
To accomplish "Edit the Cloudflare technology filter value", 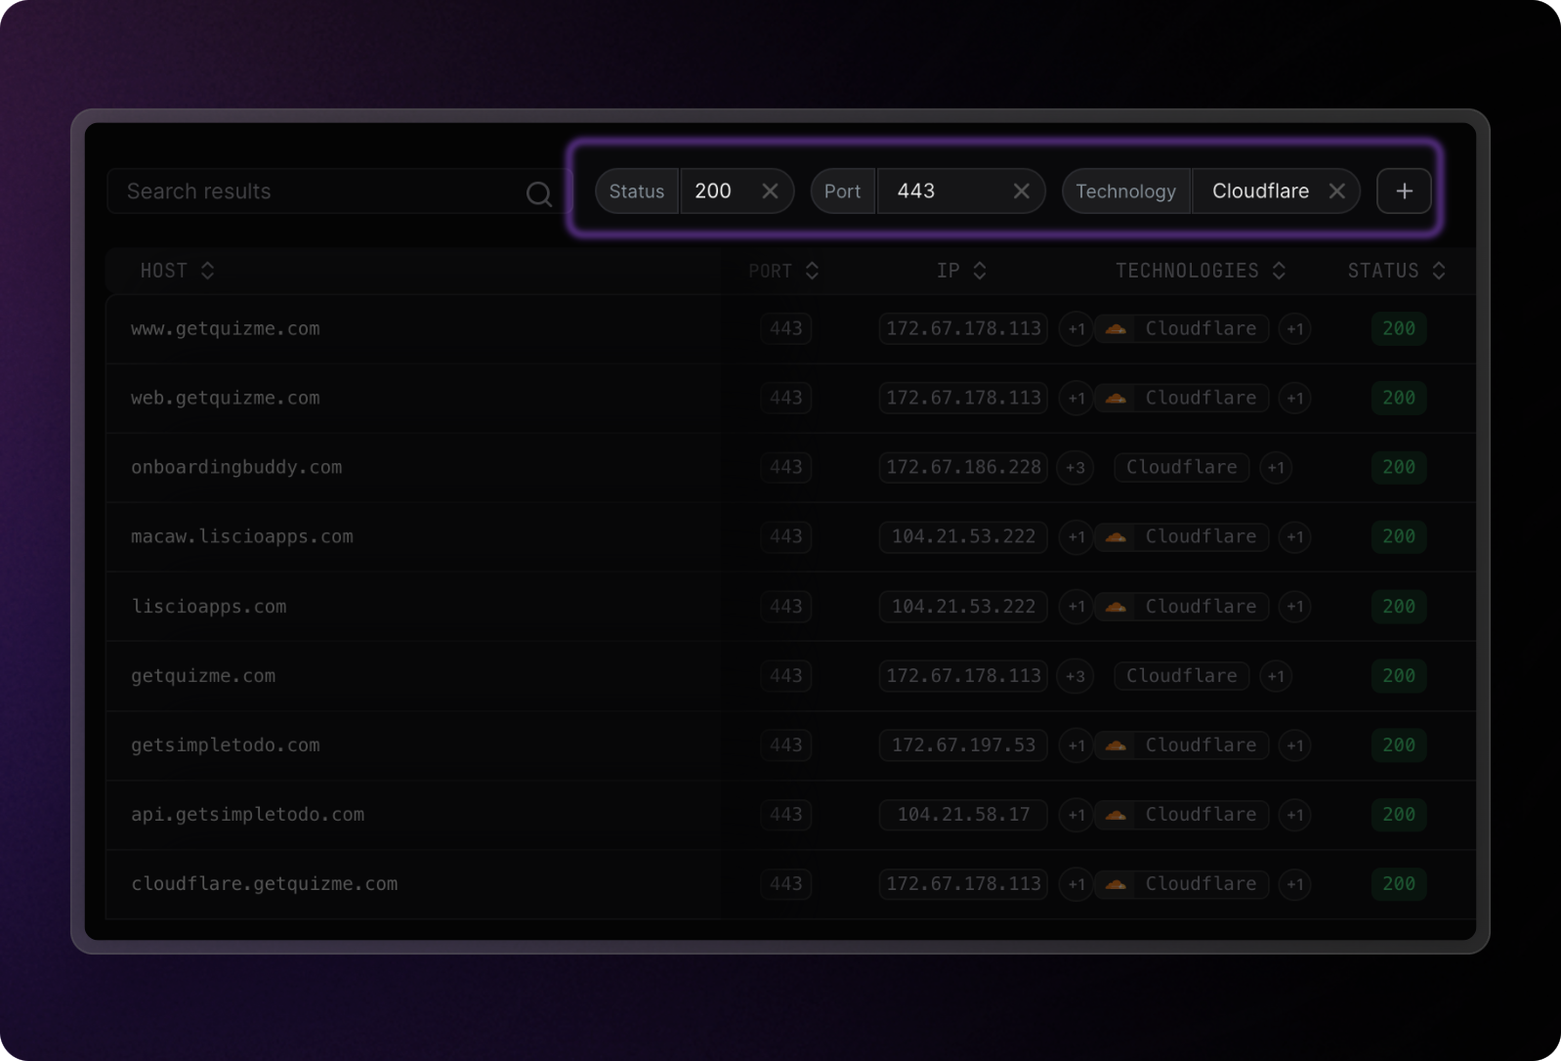I will [1260, 191].
